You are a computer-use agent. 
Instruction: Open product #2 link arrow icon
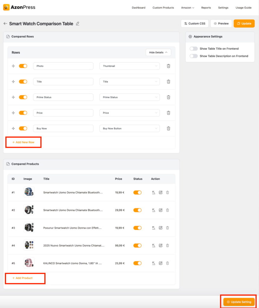click(x=154, y=210)
